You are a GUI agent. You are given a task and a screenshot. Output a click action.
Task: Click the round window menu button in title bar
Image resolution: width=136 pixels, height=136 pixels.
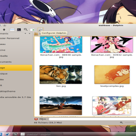point(4,25)
